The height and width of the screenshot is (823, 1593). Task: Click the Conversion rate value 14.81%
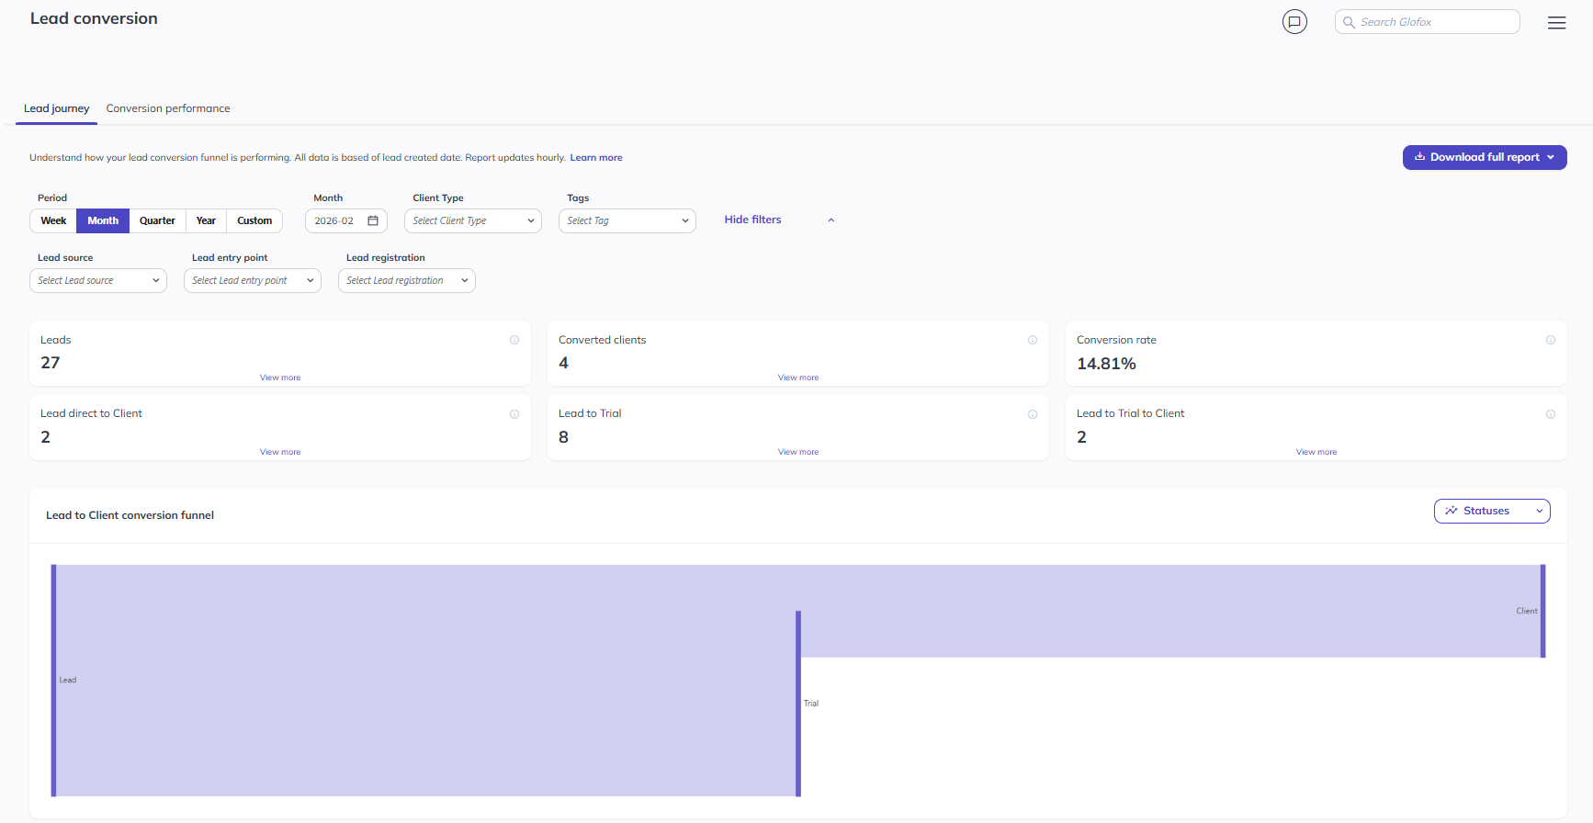tap(1106, 364)
